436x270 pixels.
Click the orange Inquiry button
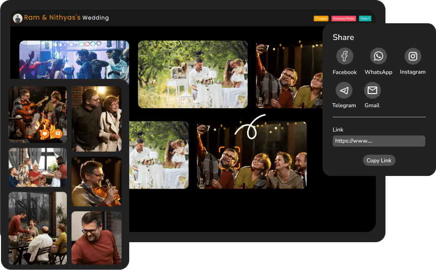tap(321, 19)
